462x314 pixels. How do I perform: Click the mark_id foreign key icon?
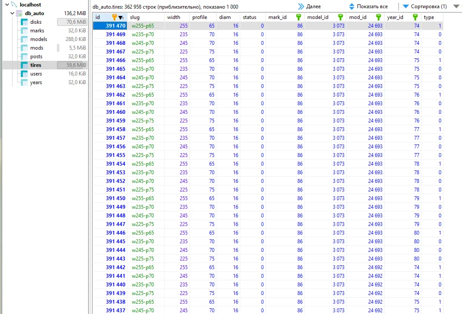pos(299,17)
